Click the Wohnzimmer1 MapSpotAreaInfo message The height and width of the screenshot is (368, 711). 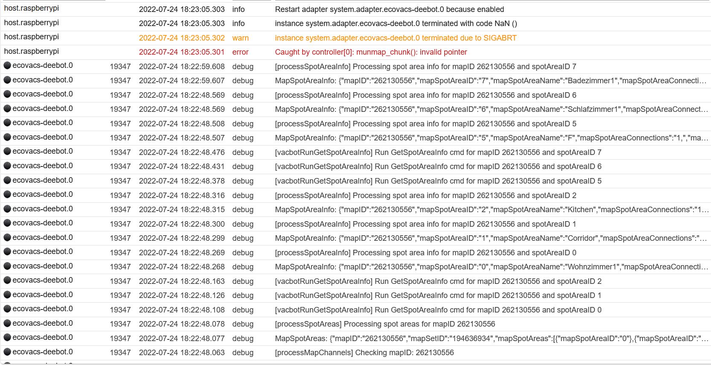491,267
